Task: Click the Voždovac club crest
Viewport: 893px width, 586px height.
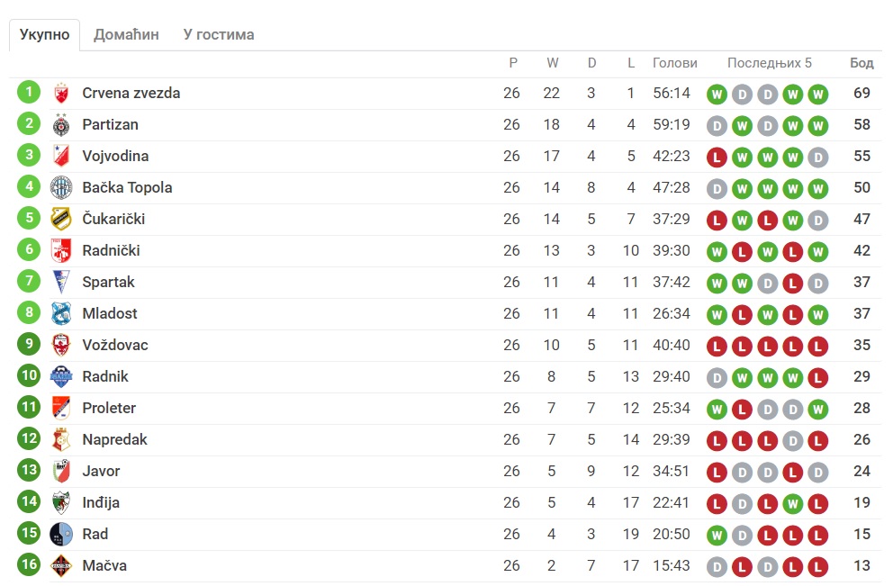Action: (x=61, y=345)
